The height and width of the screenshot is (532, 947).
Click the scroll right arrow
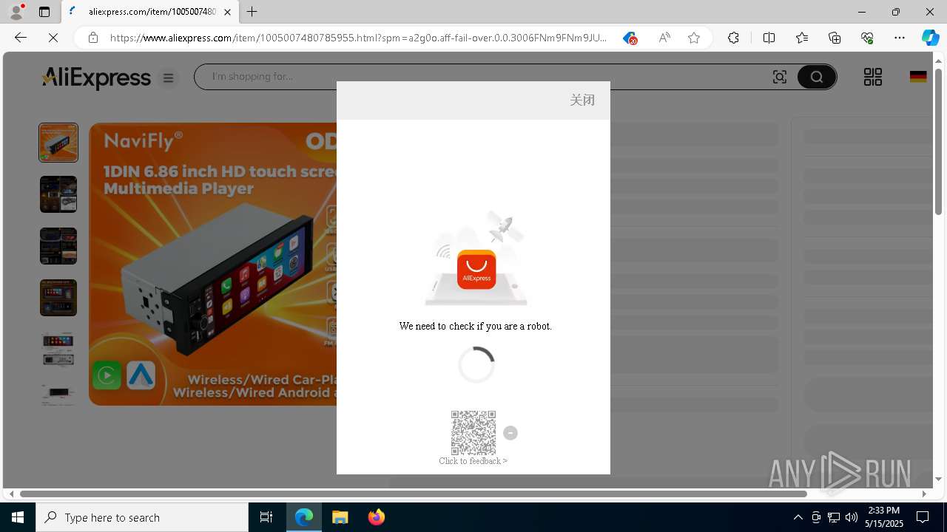924,494
